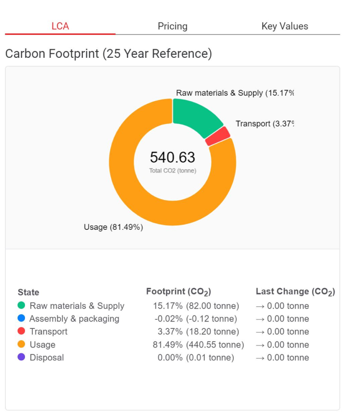Screen dimensions: 345x420
Task: Click the Last Change (CO2) column header
Action: click(x=295, y=292)
